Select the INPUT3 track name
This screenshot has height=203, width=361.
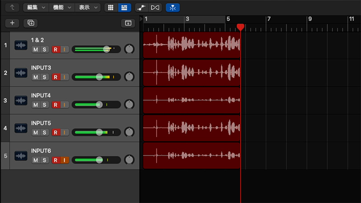41,68
